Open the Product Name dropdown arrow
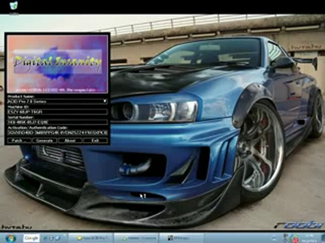325x243 pixels. [105, 101]
